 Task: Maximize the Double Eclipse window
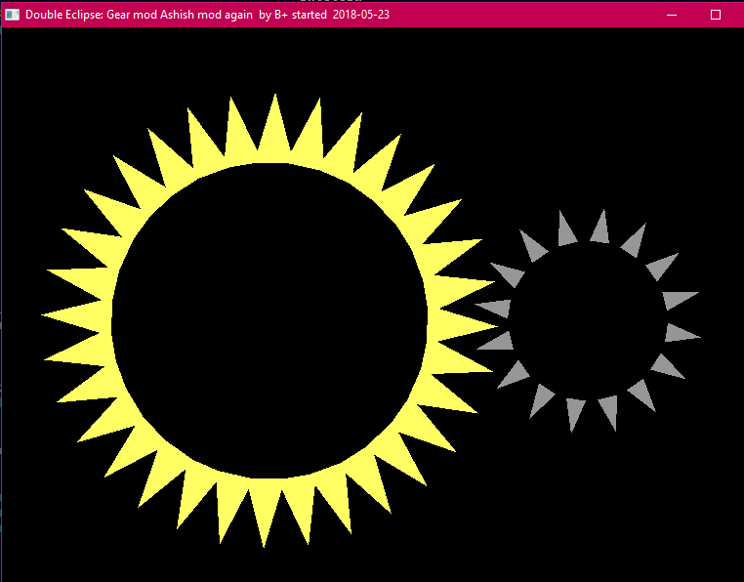(x=716, y=15)
